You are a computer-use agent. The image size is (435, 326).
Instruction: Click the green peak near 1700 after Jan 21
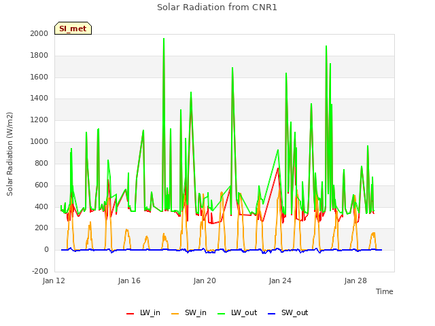tap(232, 68)
